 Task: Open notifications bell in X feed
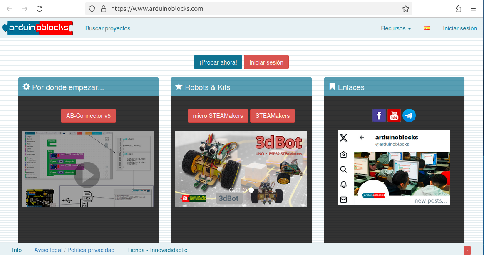tap(344, 185)
